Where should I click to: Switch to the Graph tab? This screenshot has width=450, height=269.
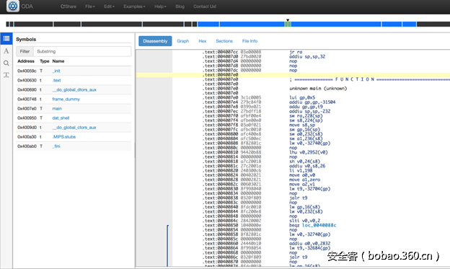click(183, 41)
